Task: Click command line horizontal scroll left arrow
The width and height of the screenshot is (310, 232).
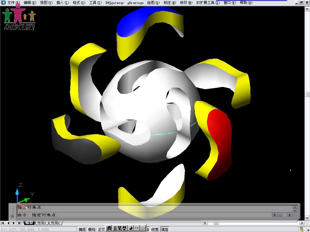Action: coord(275,215)
